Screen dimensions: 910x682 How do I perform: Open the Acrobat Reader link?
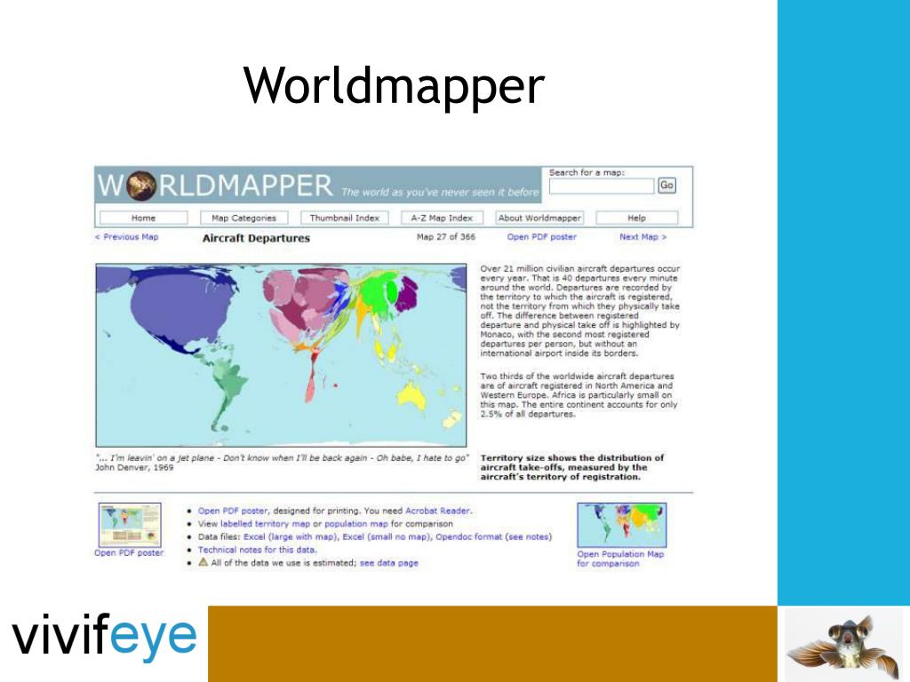pos(437,511)
